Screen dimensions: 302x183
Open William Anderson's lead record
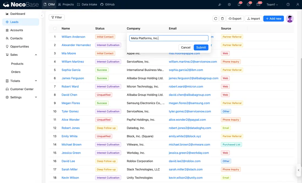[73, 37]
